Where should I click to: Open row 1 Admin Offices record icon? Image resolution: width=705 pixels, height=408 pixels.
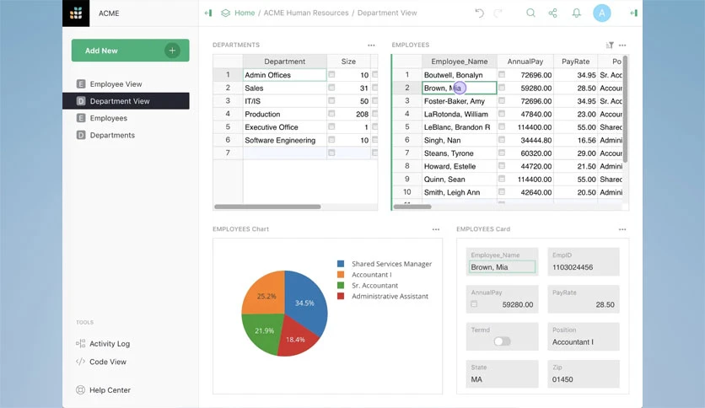(331, 74)
